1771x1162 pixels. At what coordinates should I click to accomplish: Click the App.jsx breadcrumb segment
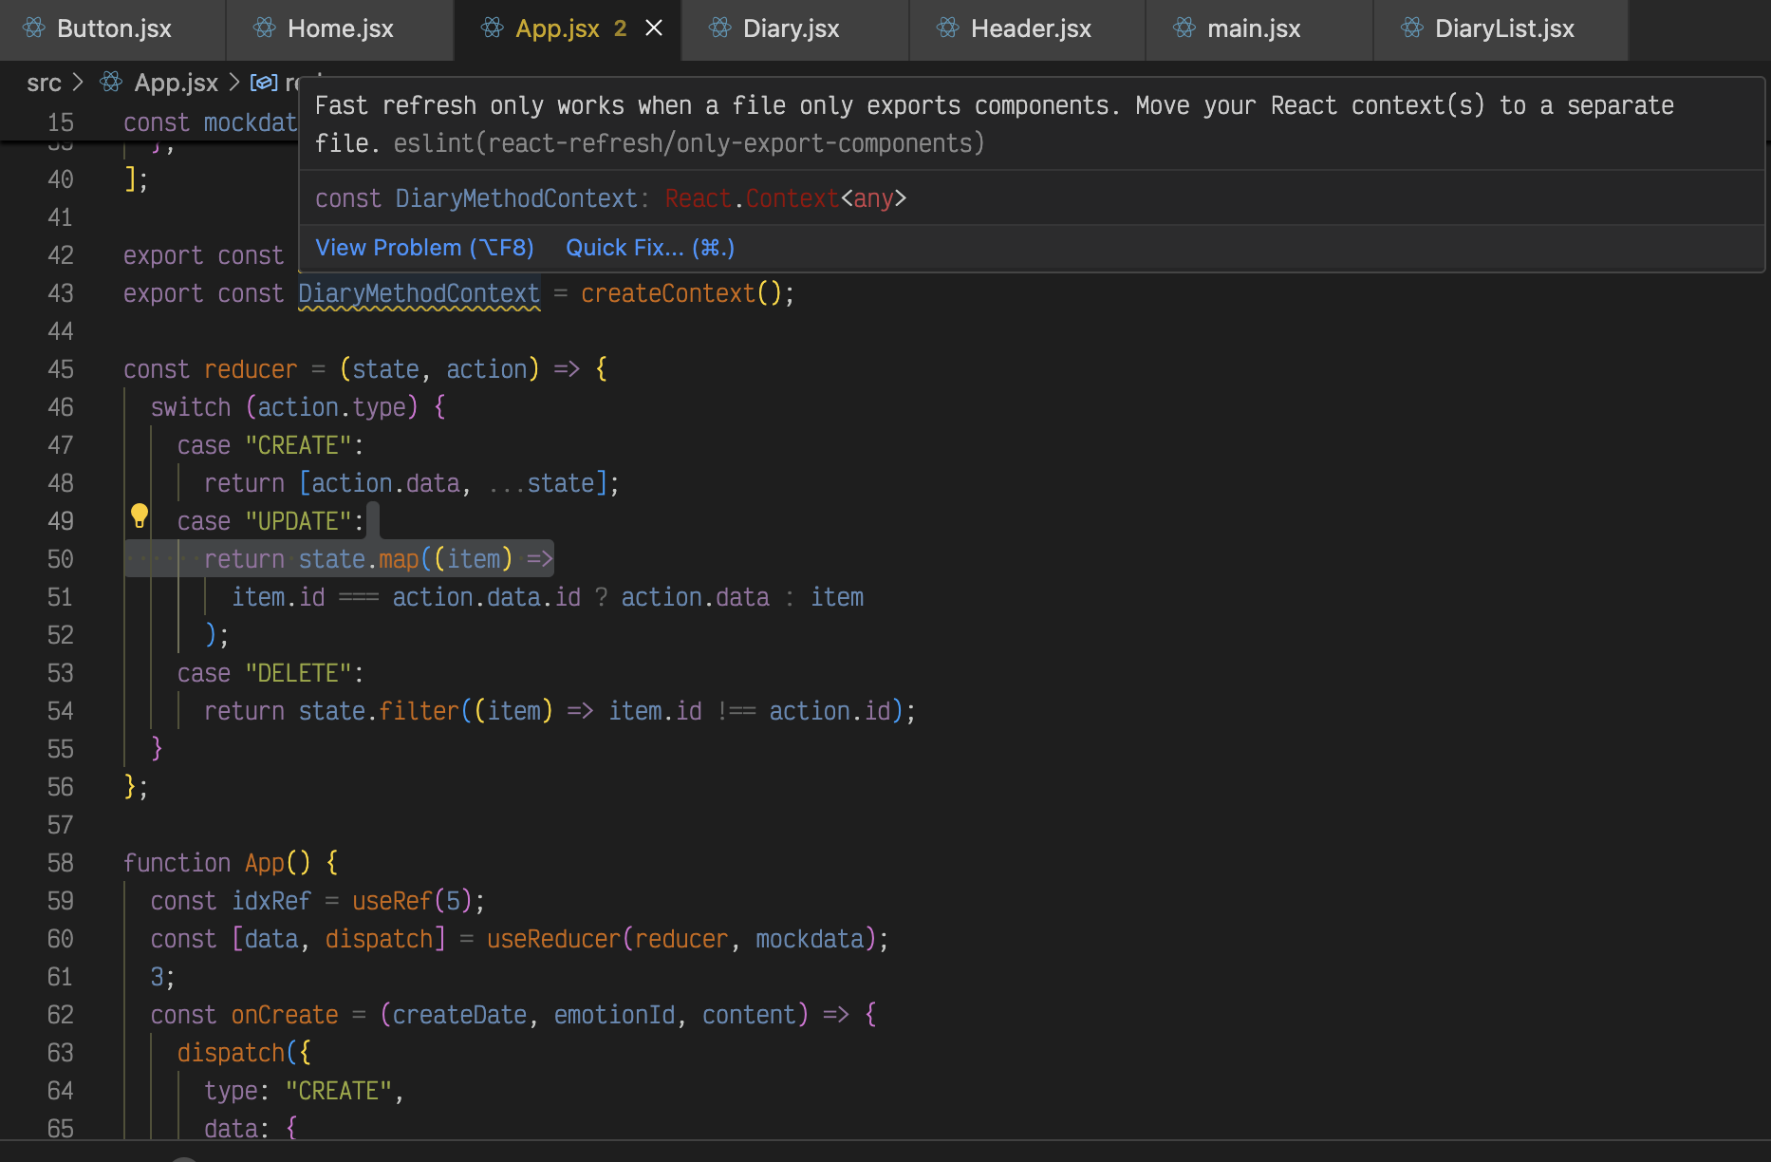point(176,84)
